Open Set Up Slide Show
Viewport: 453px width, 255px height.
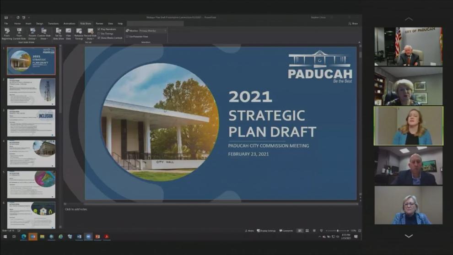[x=59, y=33]
